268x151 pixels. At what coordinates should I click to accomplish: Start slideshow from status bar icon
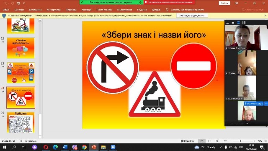225,141
